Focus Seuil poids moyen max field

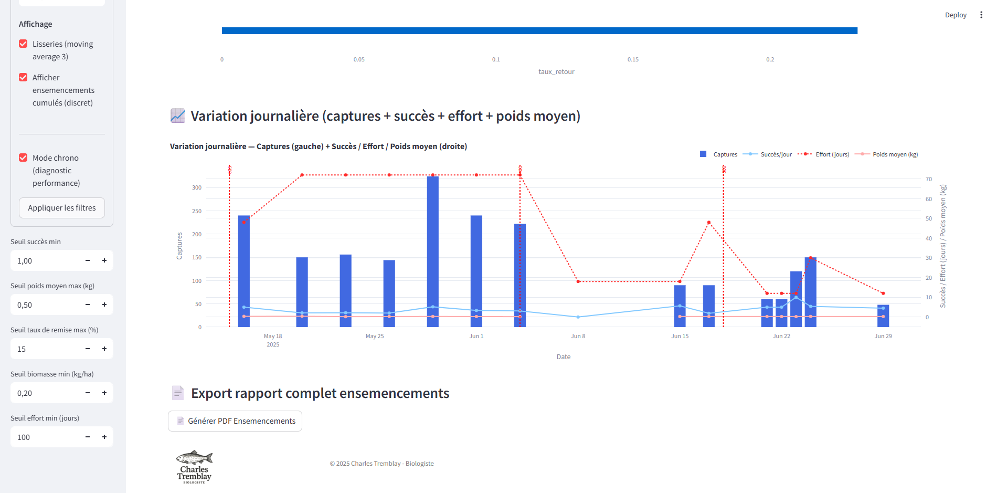45,305
